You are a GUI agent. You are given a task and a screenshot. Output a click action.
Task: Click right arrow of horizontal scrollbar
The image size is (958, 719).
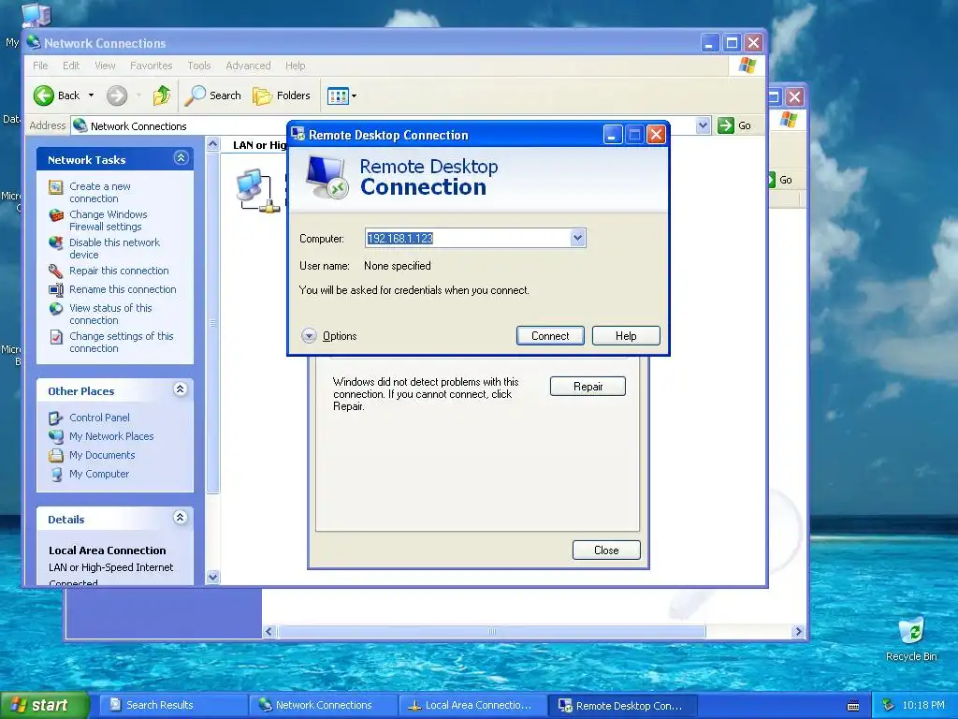[797, 632]
